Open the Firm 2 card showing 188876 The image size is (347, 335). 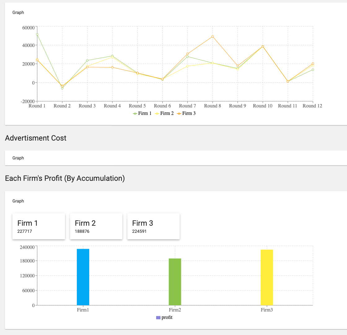click(96, 226)
